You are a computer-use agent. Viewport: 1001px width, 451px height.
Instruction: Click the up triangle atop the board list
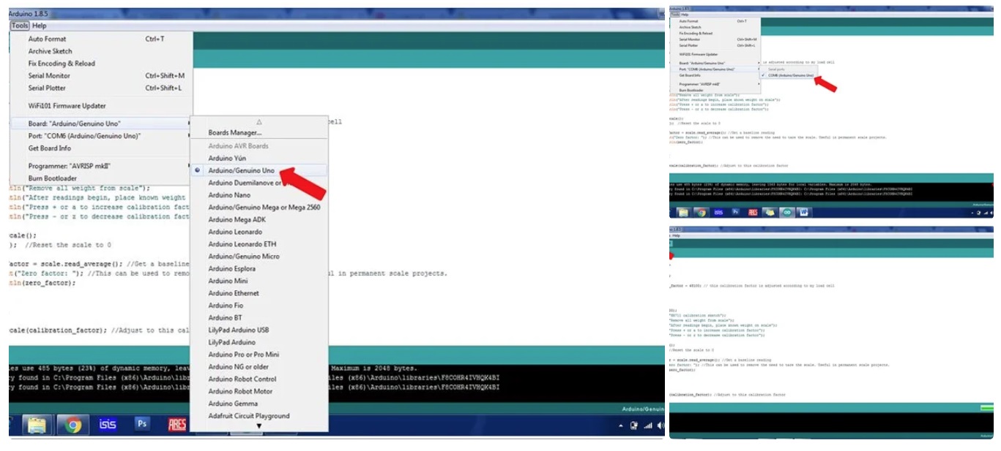(258, 121)
